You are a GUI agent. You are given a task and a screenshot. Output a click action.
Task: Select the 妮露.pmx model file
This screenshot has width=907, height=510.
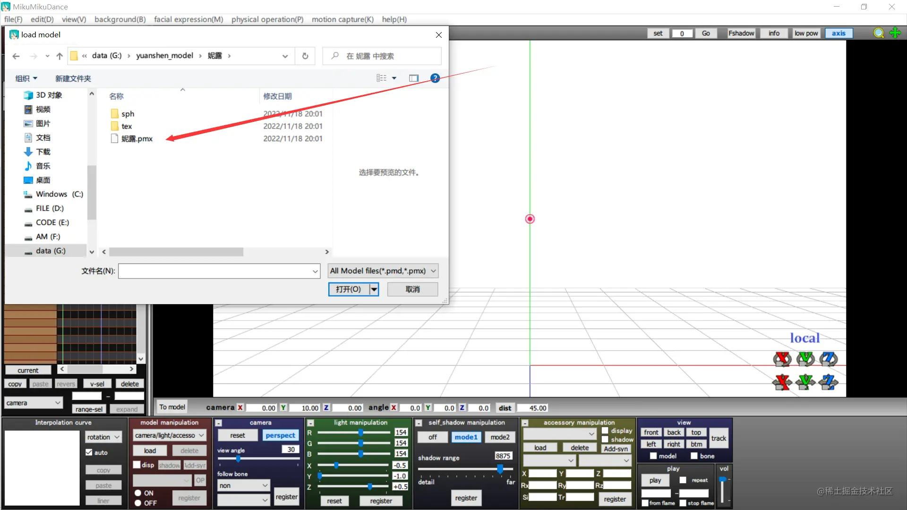click(137, 138)
